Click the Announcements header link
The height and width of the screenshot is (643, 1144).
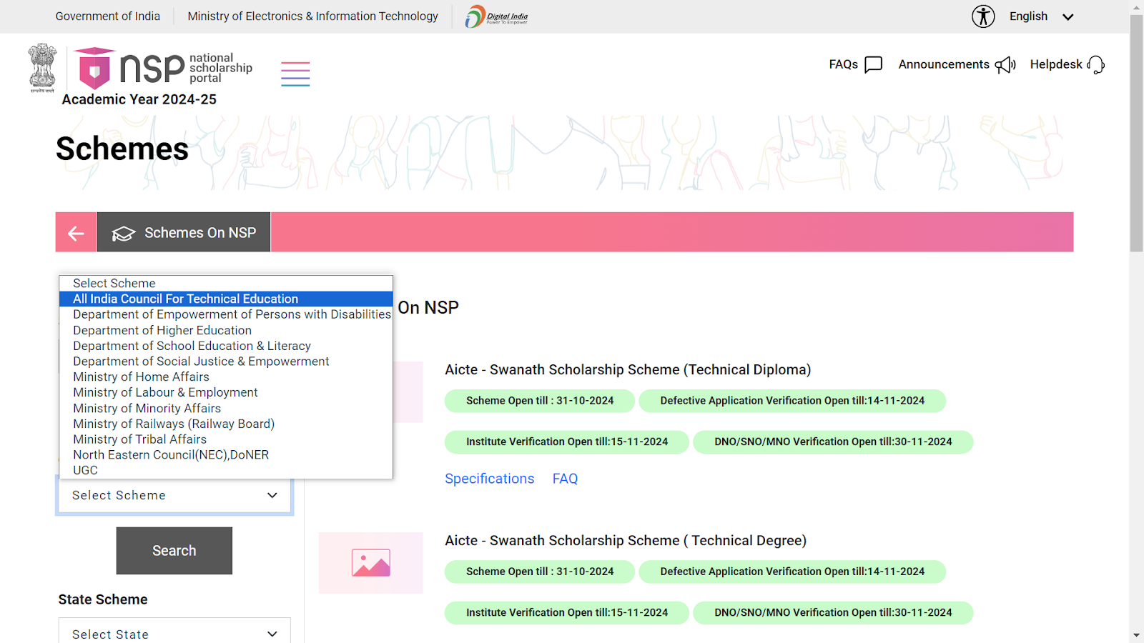(944, 64)
